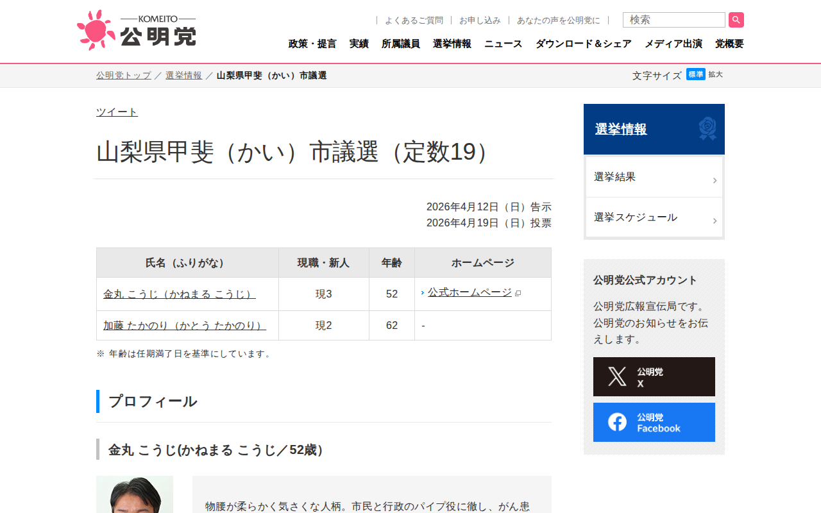The height and width of the screenshot is (513, 821).
Task: Click the 2026年4月19日(日)投票 date text
Action: click(x=489, y=223)
